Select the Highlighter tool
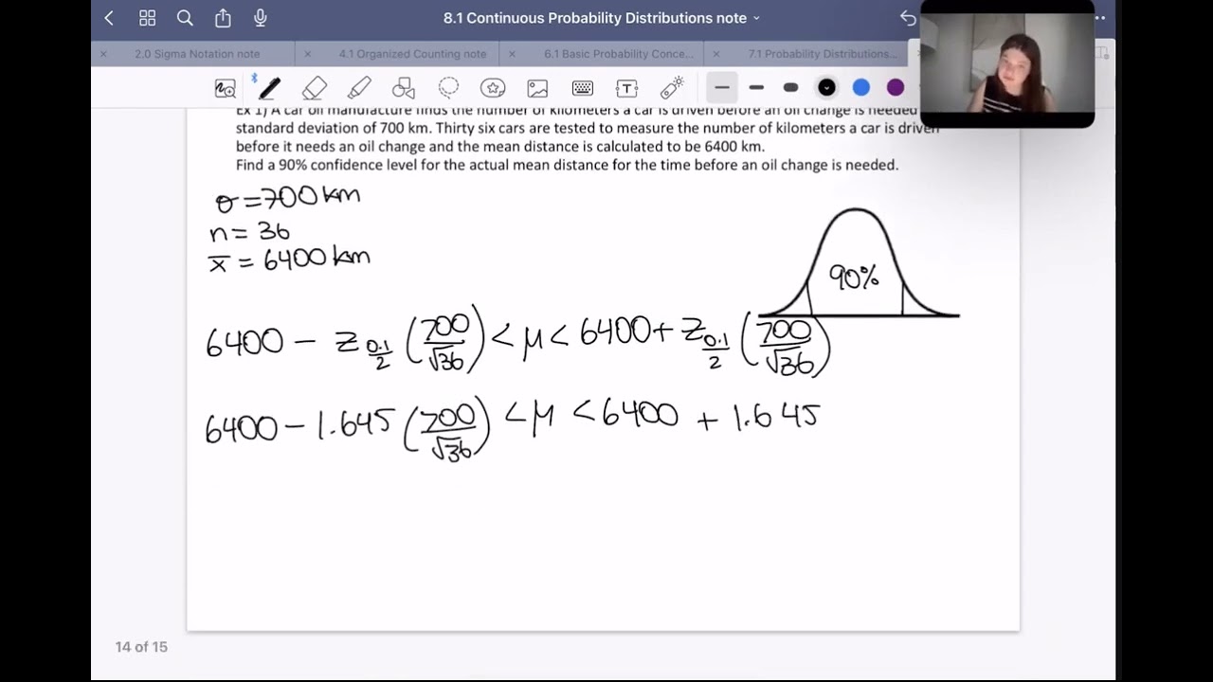Viewport: 1213px width, 682px height. point(359,88)
